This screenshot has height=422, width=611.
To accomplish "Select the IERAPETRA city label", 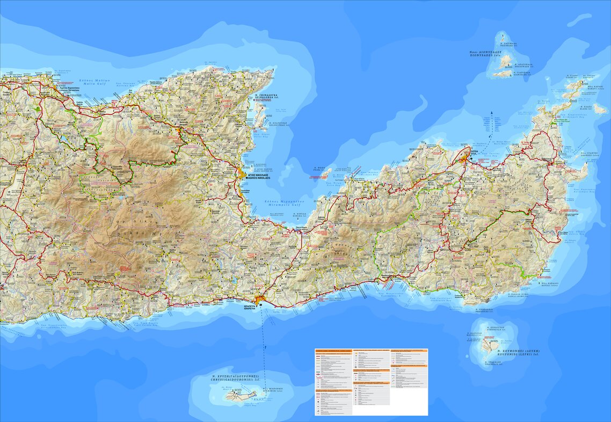I will pyautogui.click(x=250, y=308).
